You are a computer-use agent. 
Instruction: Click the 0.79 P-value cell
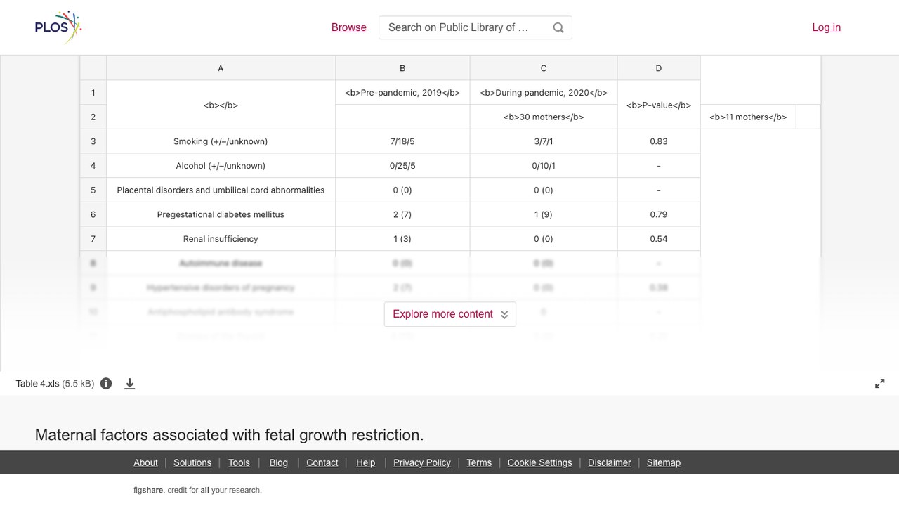click(x=659, y=214)
